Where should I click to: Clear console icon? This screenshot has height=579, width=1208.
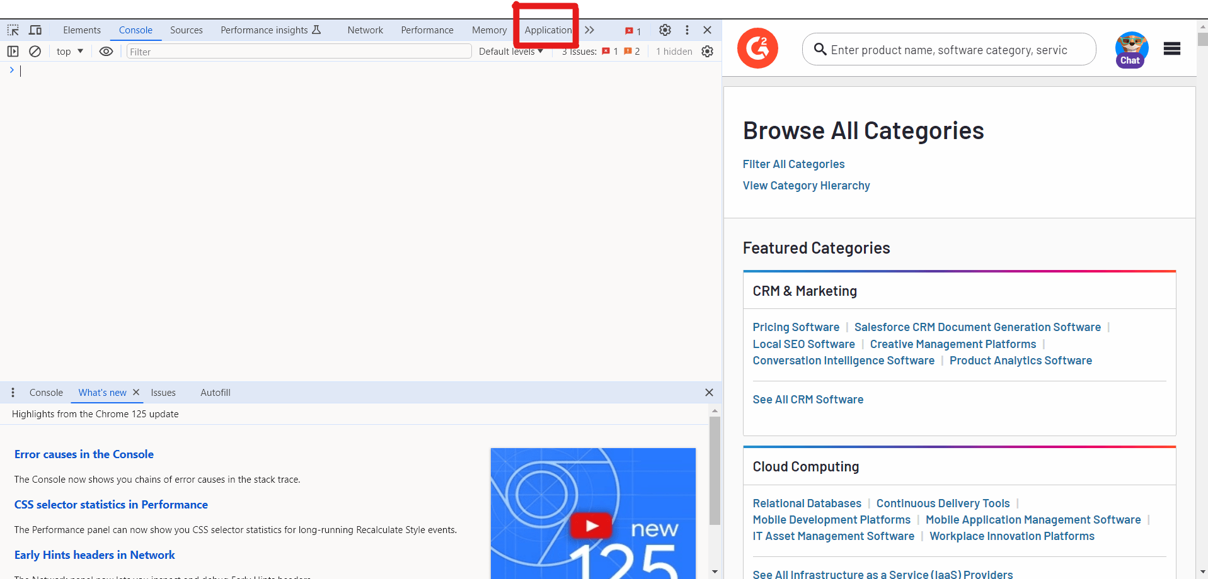click(35, 52)
